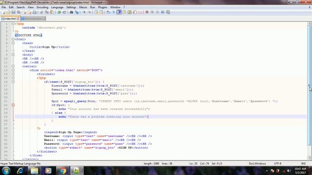Select the index.html tab

(x=10, y=18)
